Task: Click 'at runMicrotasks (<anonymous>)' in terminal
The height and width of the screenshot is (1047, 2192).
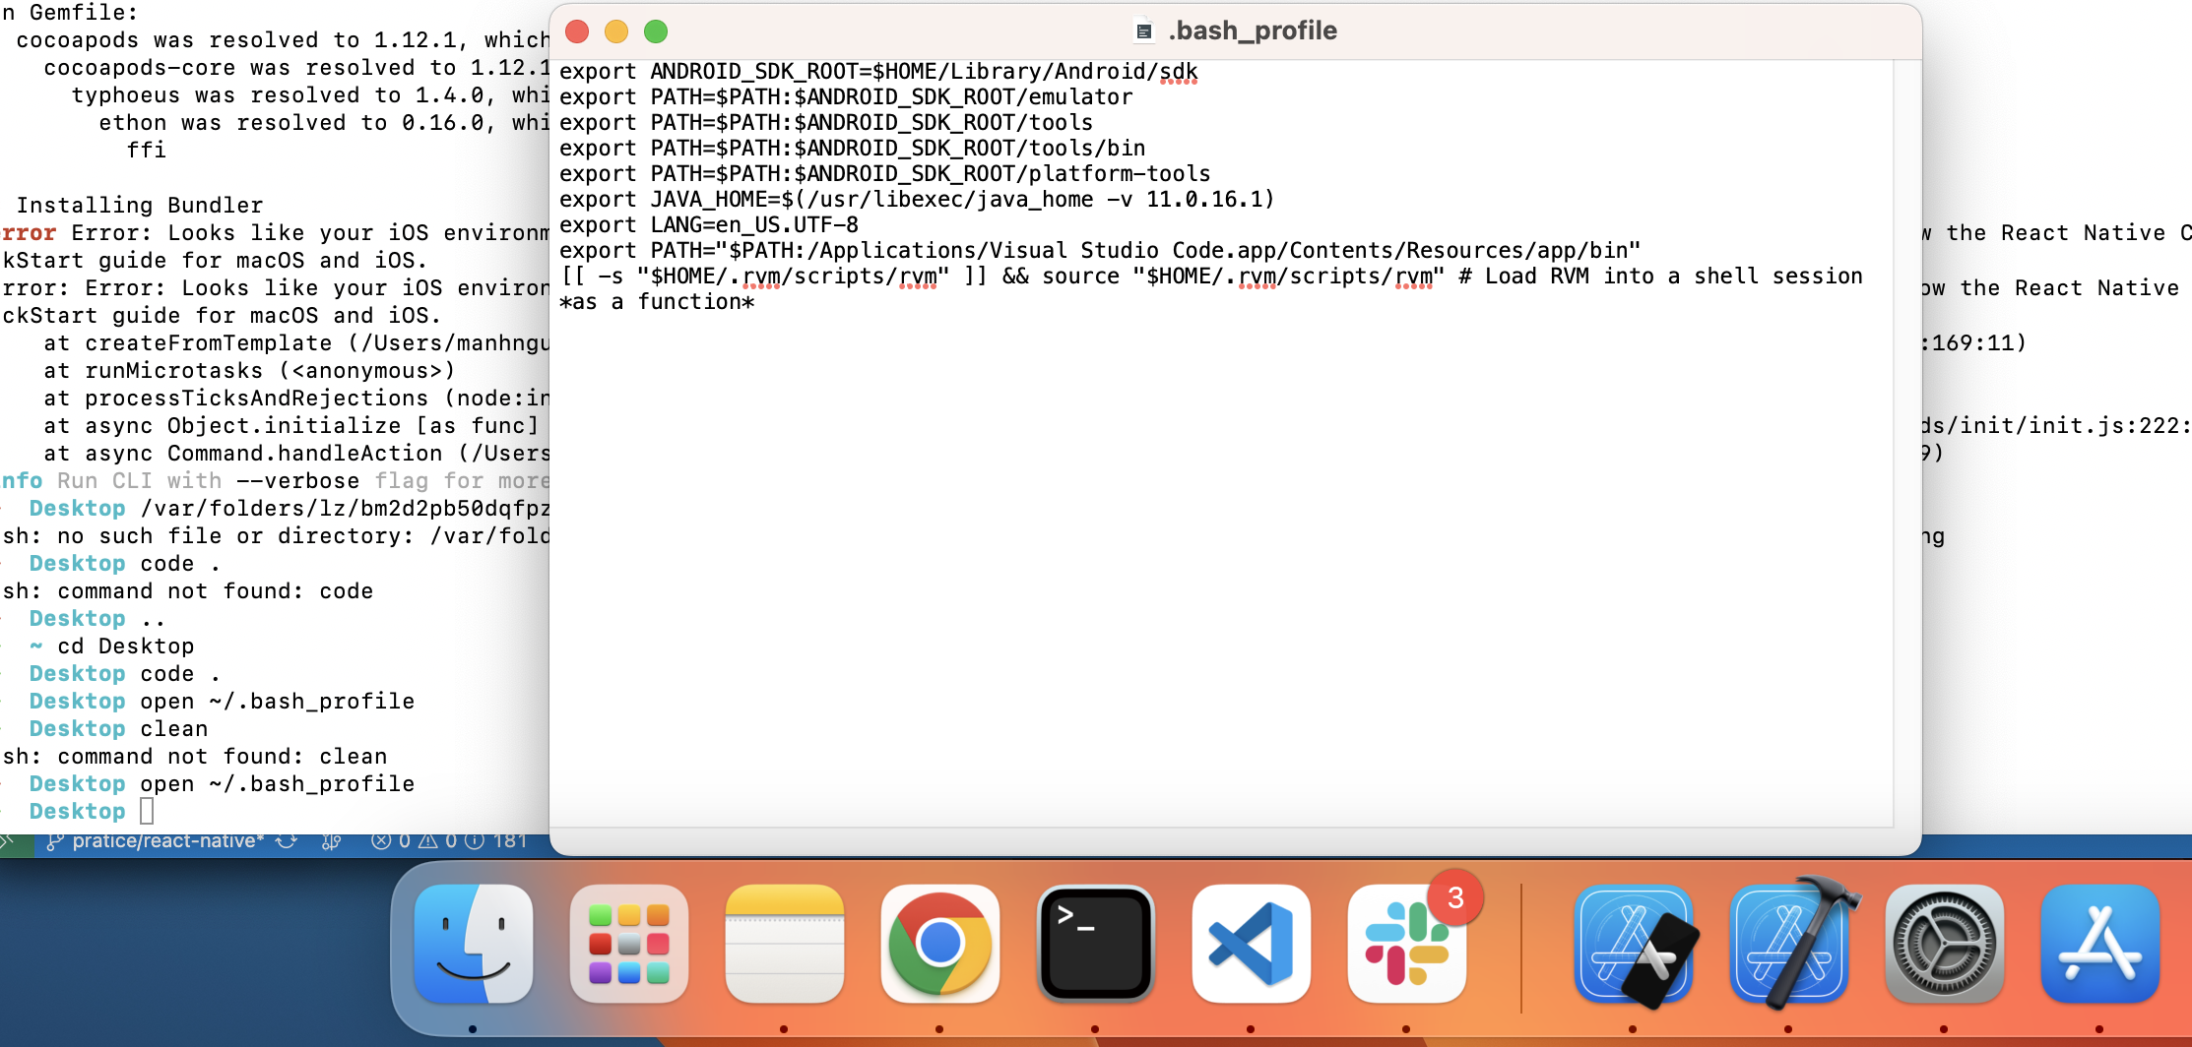Action: point(249,371)
